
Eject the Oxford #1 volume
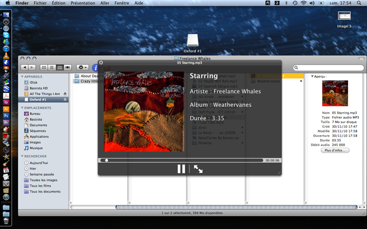pyautogui.click(x=65, y=100)
